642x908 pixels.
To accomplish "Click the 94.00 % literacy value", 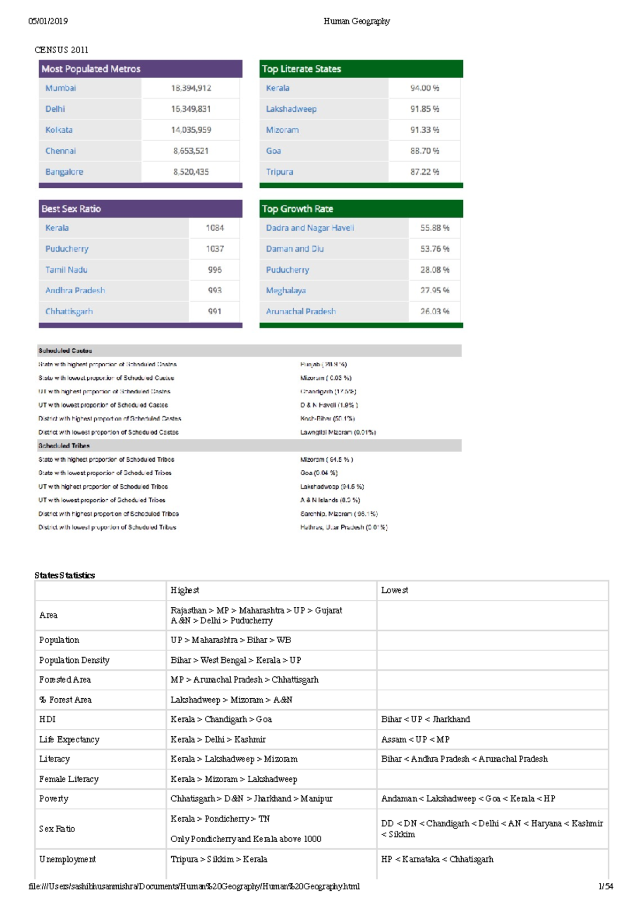I will click(425, 88).
